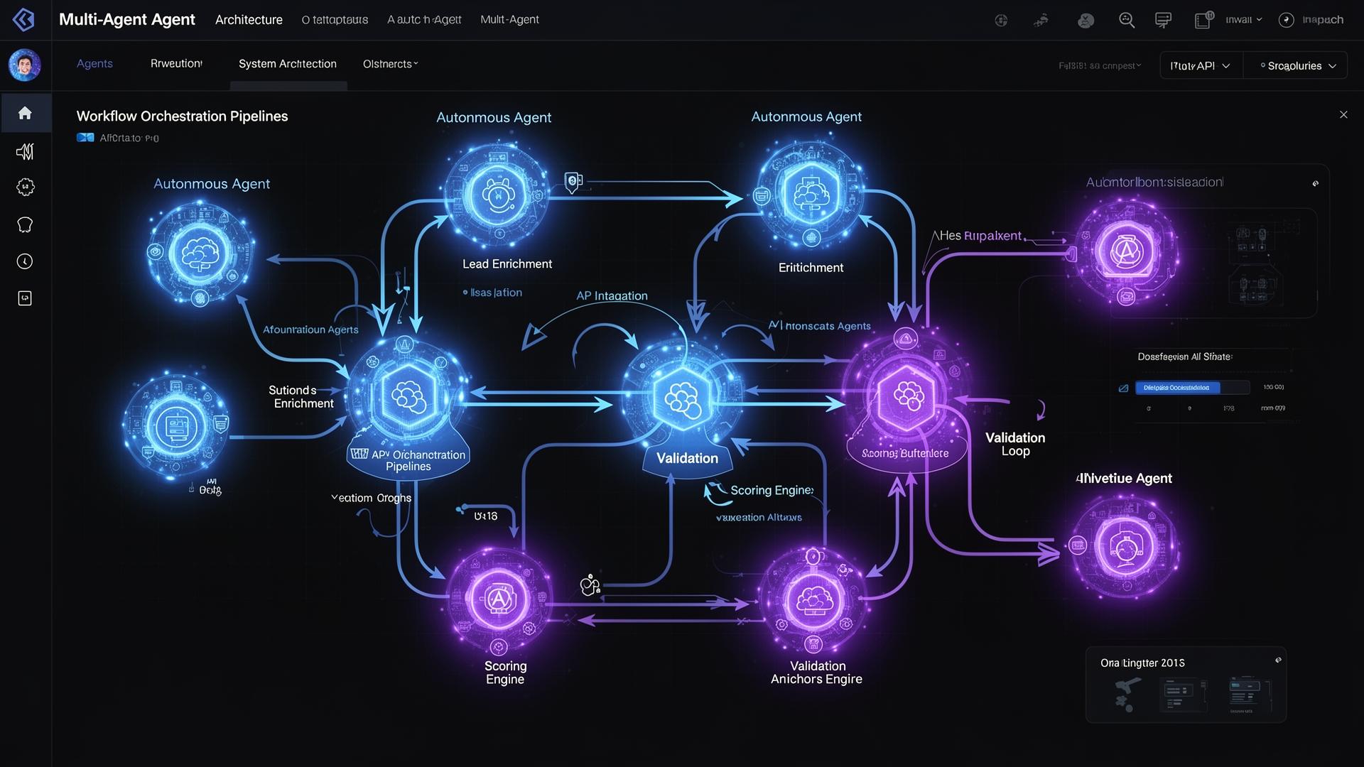The width and height of the screenshot is (1364, 767).
Task: Go to Home in the sidebar
Action: 25,113
